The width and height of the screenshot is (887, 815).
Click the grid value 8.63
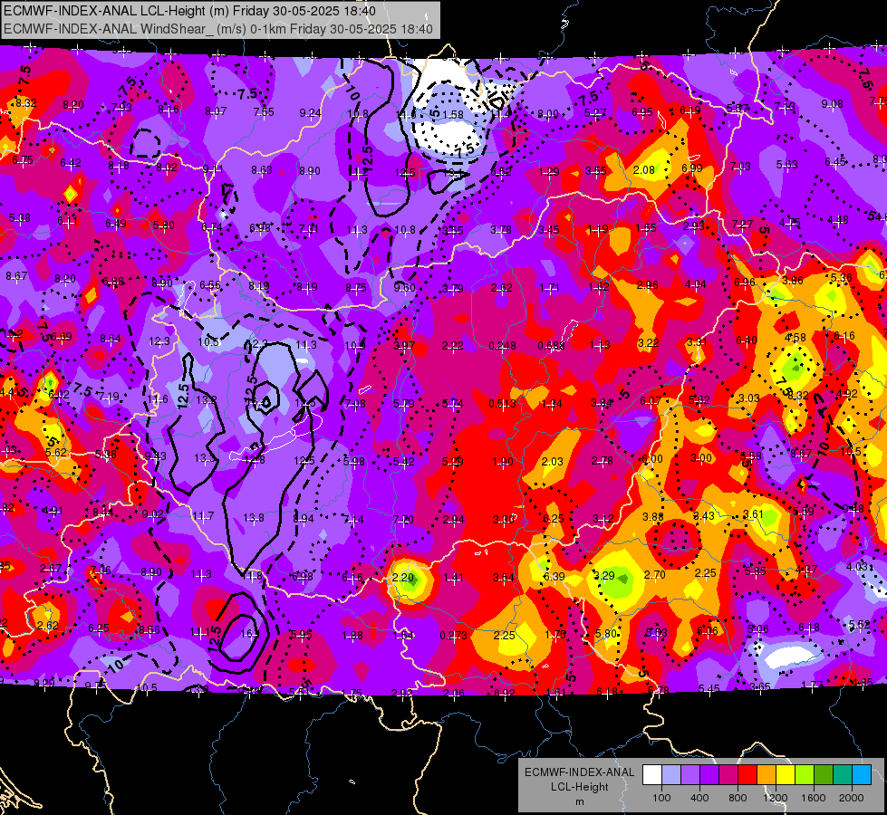click(x=262, y=169)
